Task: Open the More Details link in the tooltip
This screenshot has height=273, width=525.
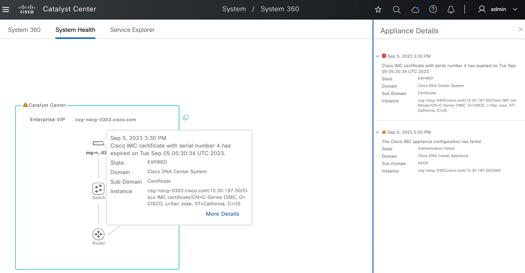Action: 223,214
